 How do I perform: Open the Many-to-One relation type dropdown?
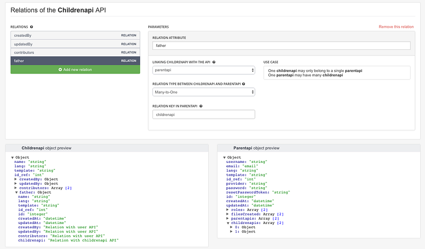203,92
